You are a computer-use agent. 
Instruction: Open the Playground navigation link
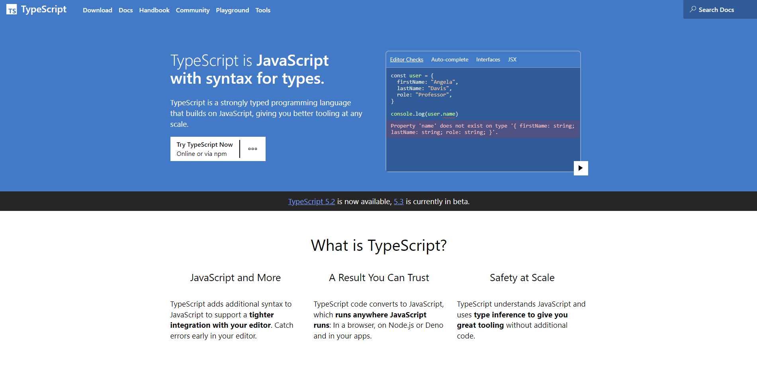point(233,10)
